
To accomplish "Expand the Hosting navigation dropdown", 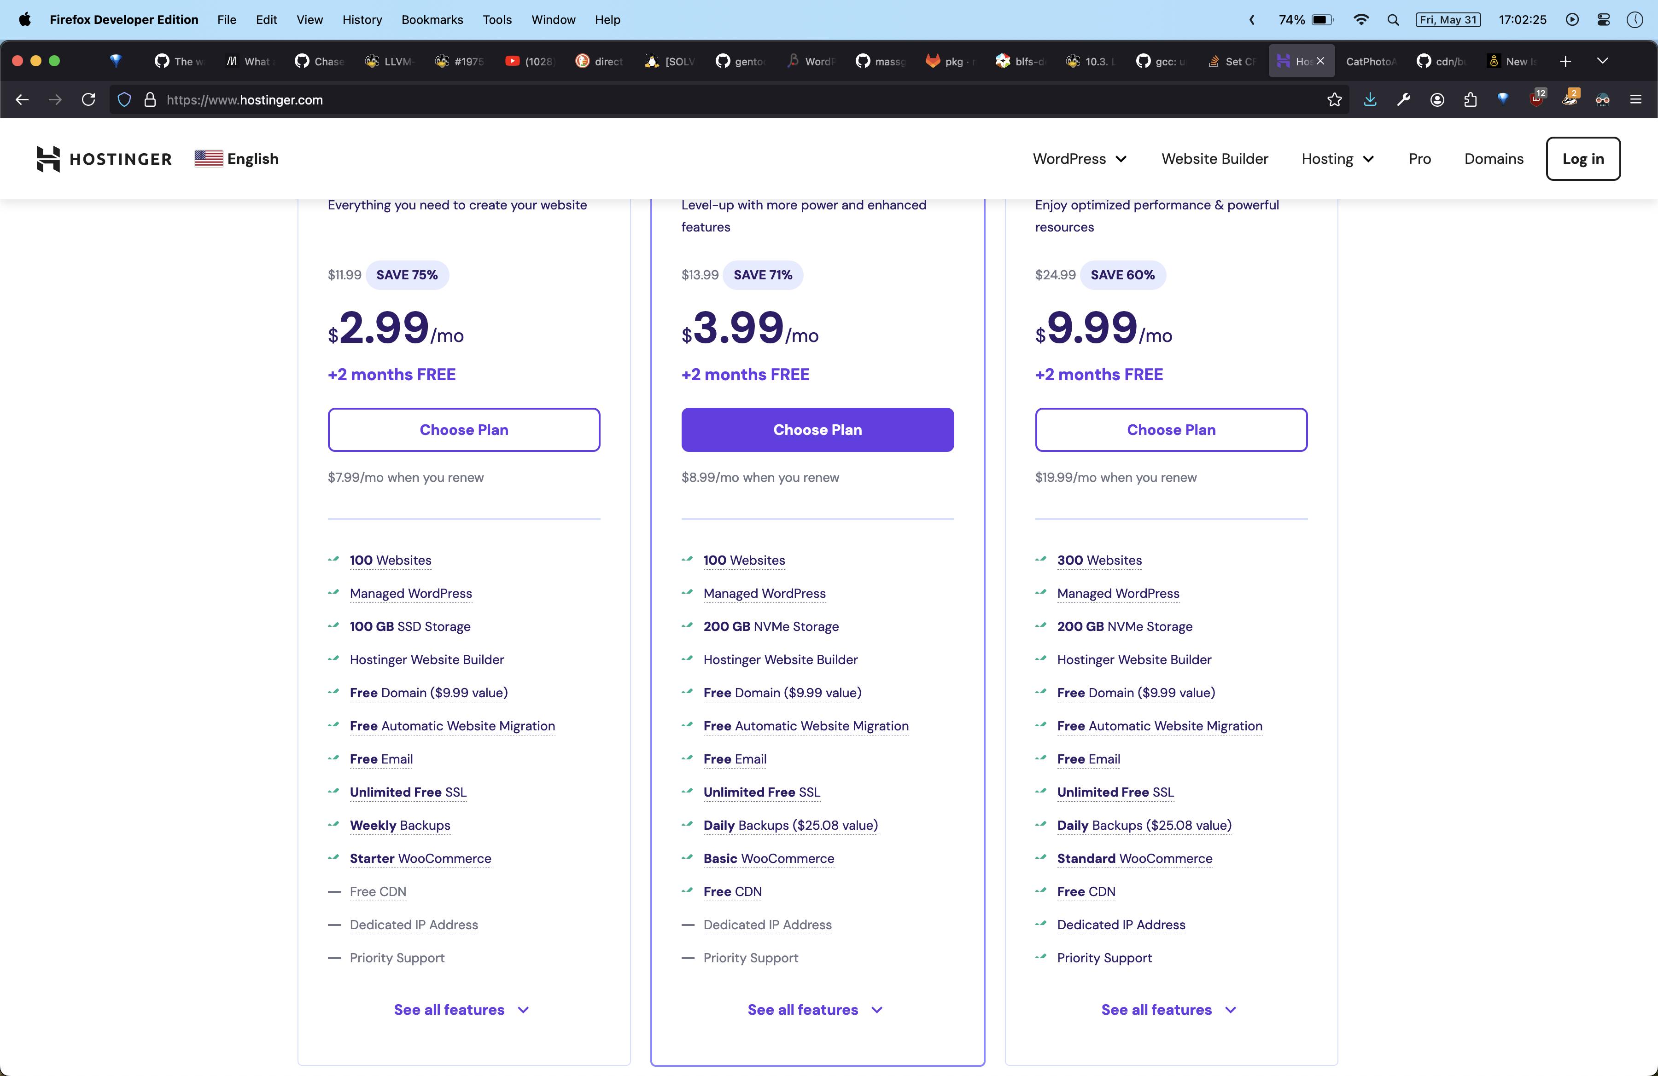I will point(1337,159).
